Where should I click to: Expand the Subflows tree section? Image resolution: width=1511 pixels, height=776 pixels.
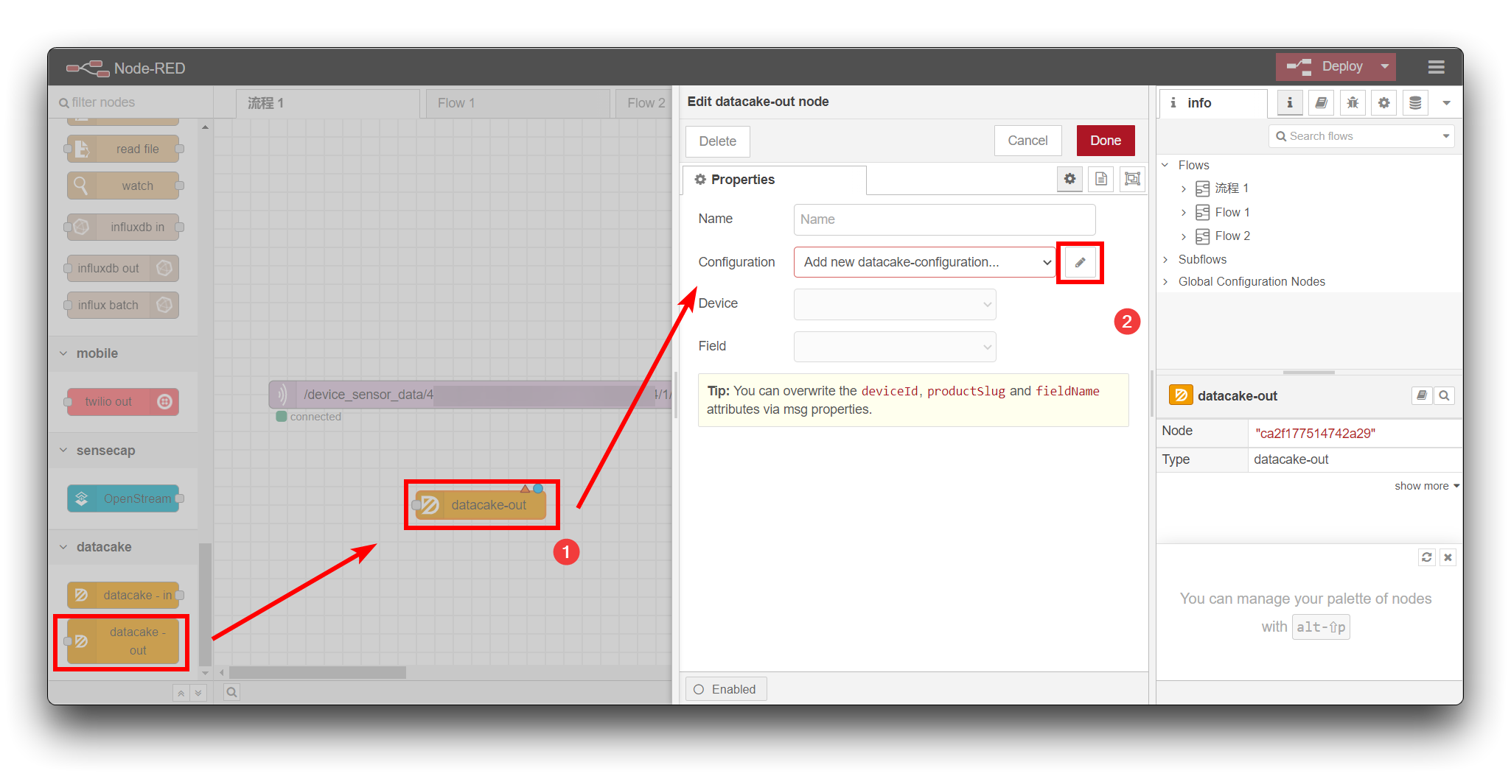[x=1165, y=260]
